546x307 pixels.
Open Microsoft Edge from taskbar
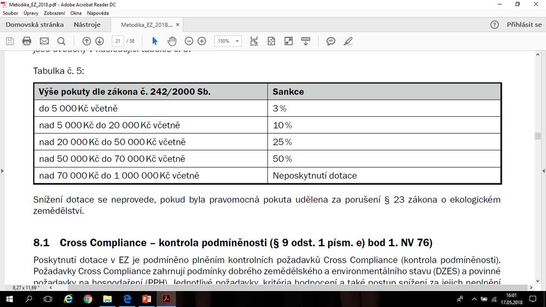[x=127, y=299]
